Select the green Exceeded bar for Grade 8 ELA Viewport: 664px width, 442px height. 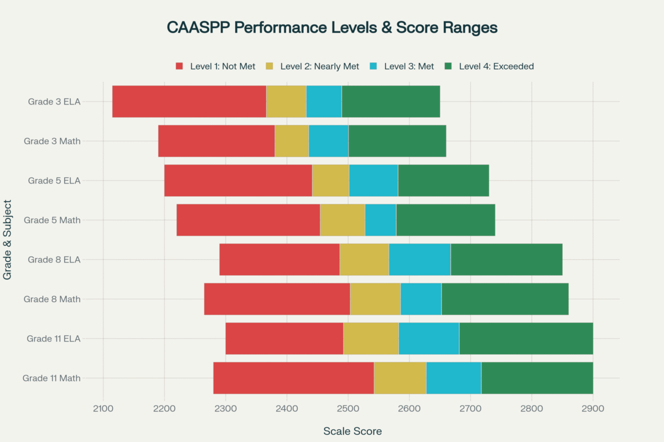[507, 260]
